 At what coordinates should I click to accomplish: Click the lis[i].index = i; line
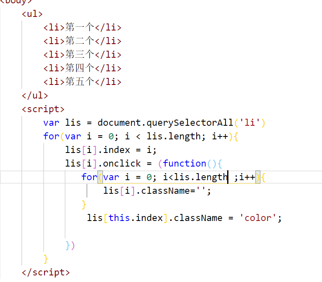[x=111, y=150]
